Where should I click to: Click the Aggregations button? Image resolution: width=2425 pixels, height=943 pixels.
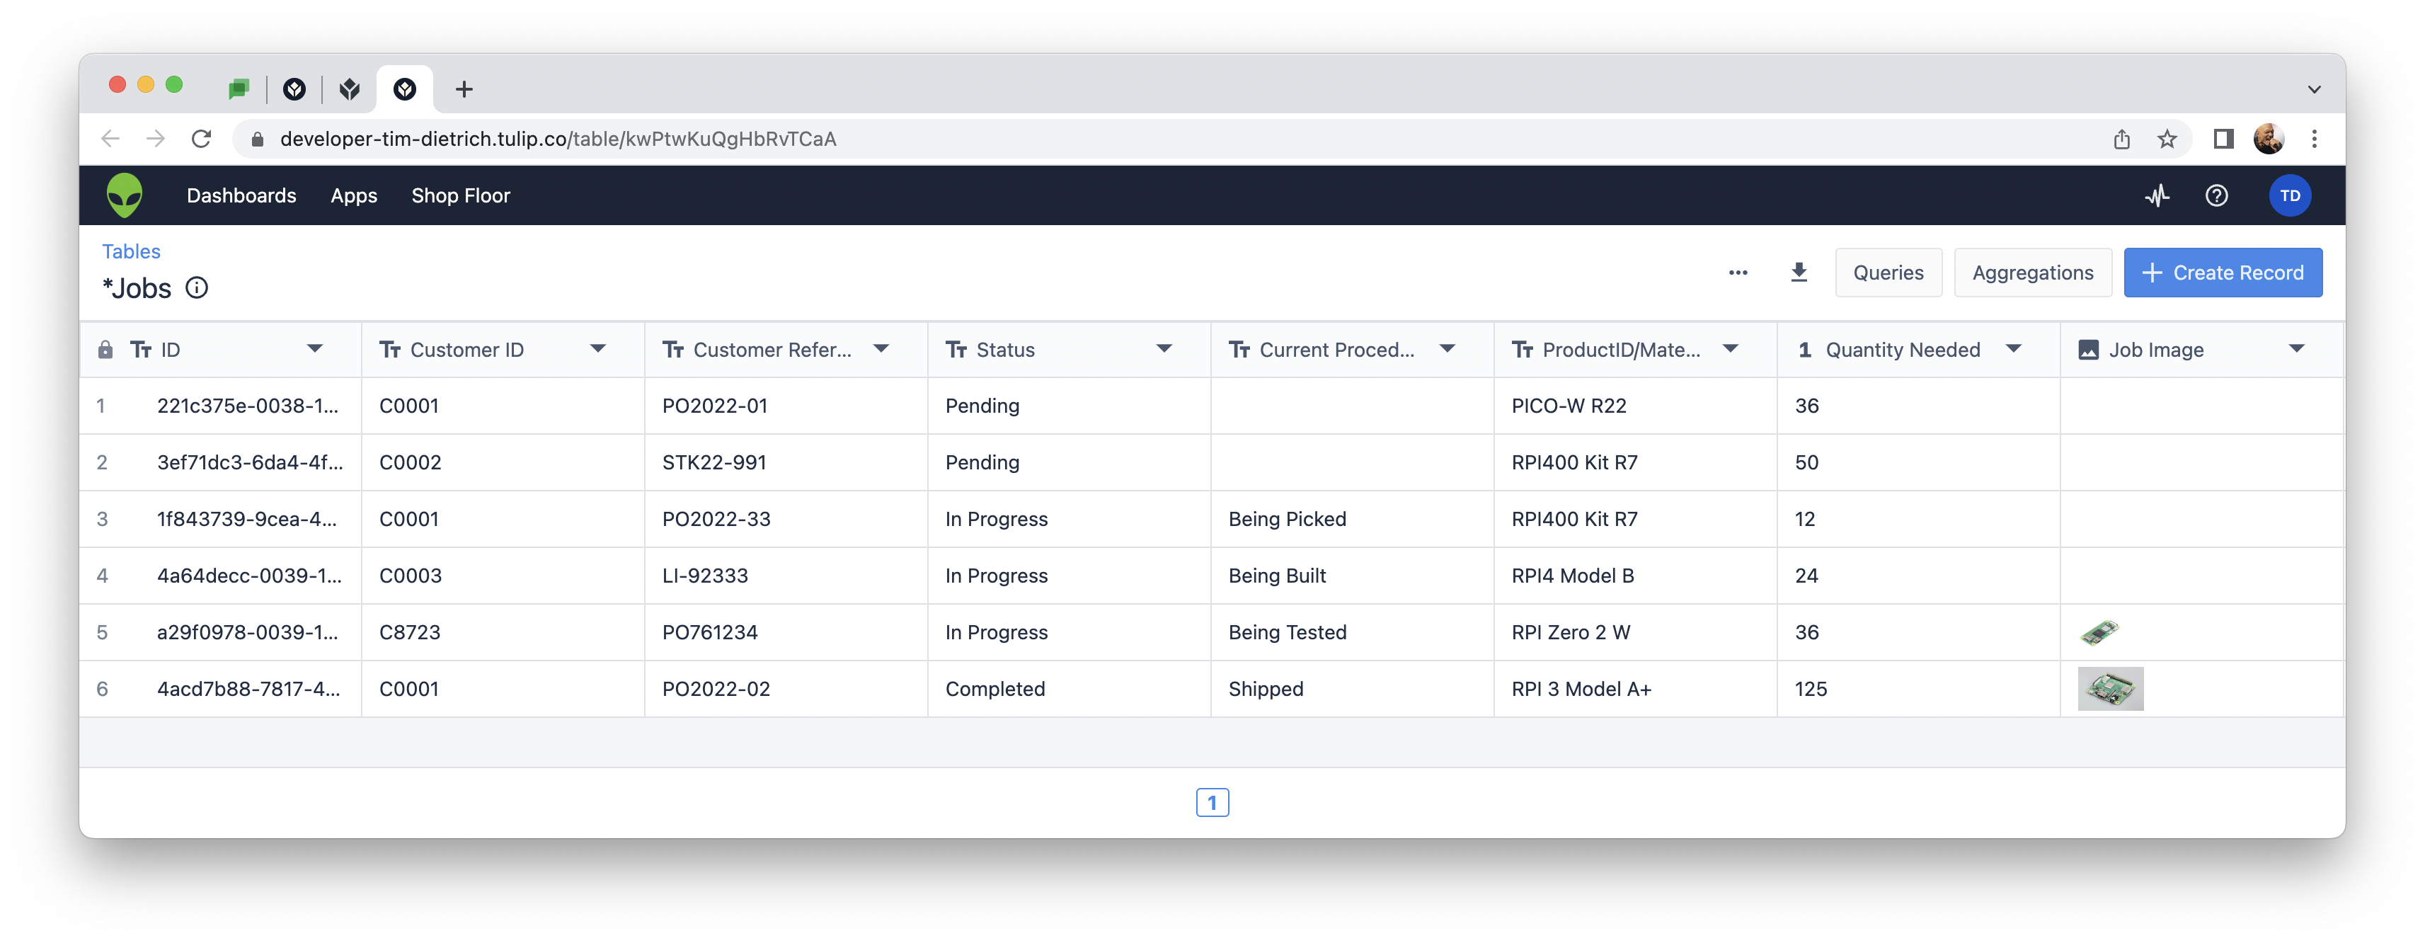[2034, 273]
